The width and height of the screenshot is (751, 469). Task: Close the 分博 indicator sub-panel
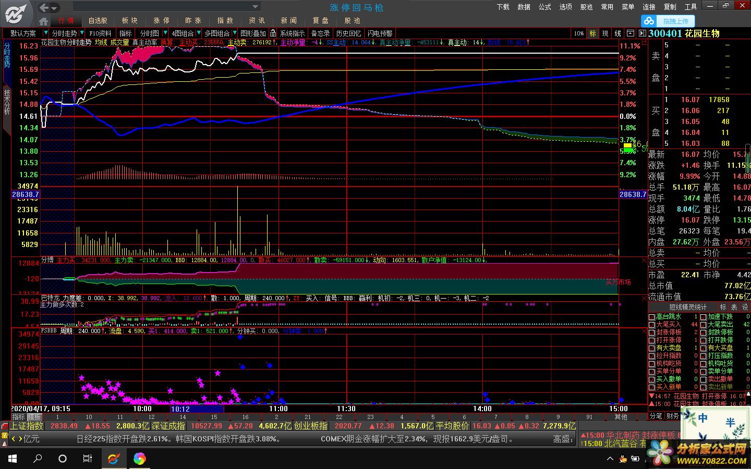pyautogui.click(x=644, y=260)
